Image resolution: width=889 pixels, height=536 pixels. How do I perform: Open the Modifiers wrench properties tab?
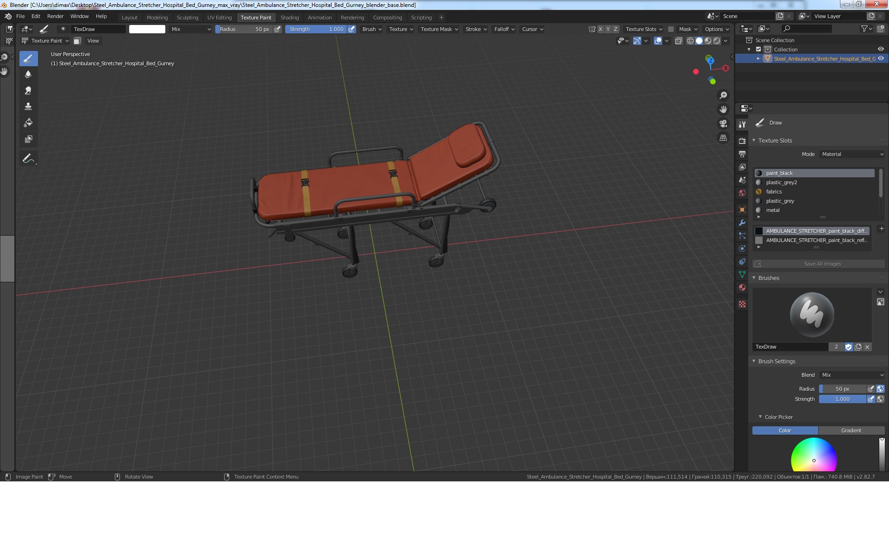point(742,223)
